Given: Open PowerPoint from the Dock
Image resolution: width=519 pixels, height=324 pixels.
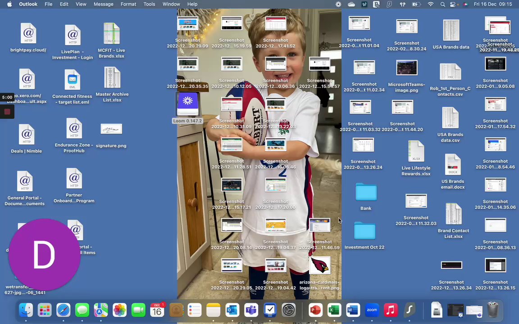Looking at the screenshot, I should 315,310.
